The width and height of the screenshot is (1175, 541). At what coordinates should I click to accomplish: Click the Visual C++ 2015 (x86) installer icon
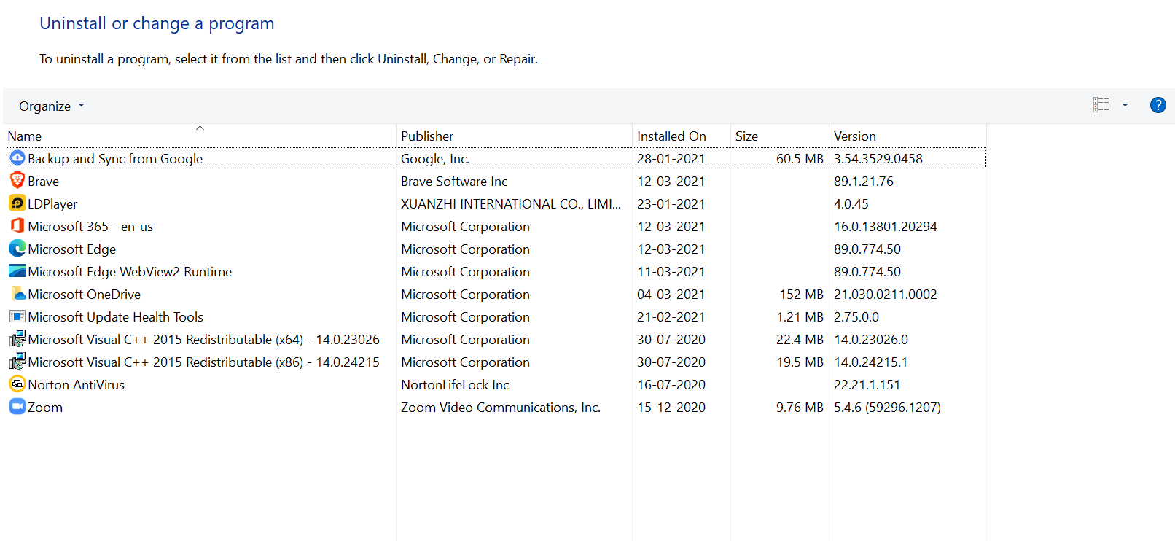tap(17, 362)
